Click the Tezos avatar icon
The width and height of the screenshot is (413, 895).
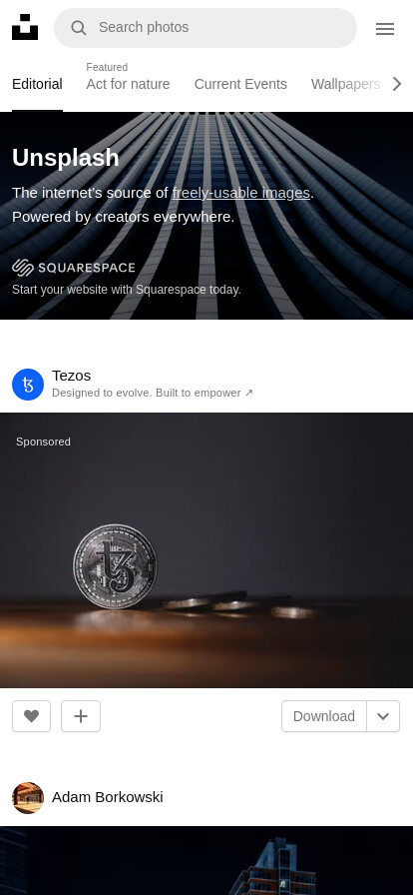[28, 385]
